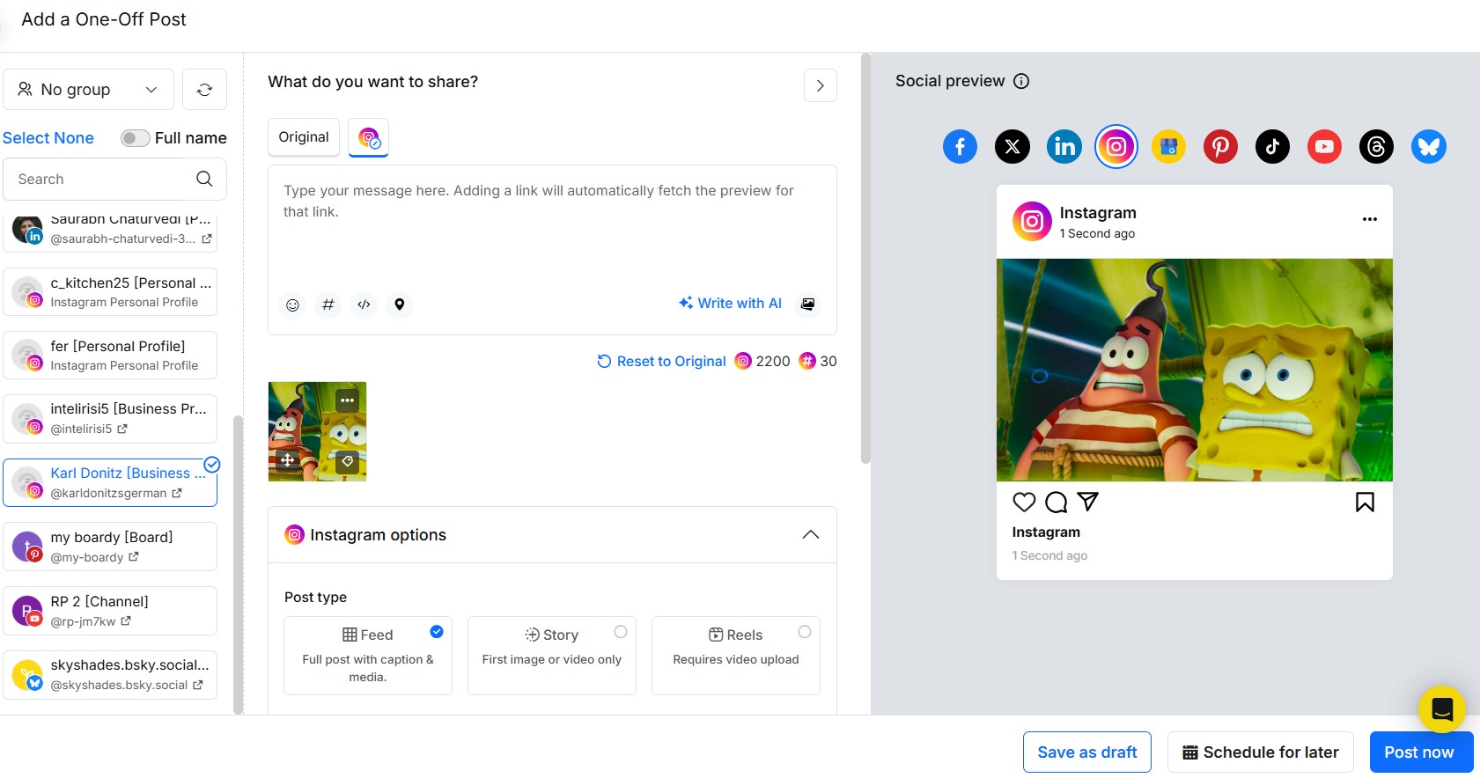Click the move handle on image thumbnail
This screenshot has width=1480, height=778.
pyautogui.click(x=287, y=460)
